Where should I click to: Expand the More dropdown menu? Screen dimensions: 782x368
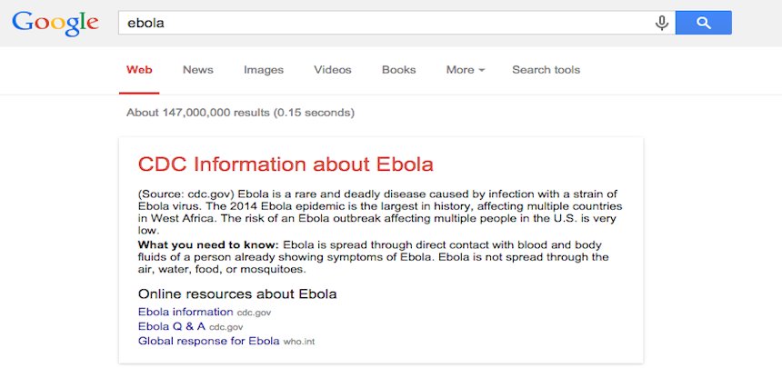466,70
